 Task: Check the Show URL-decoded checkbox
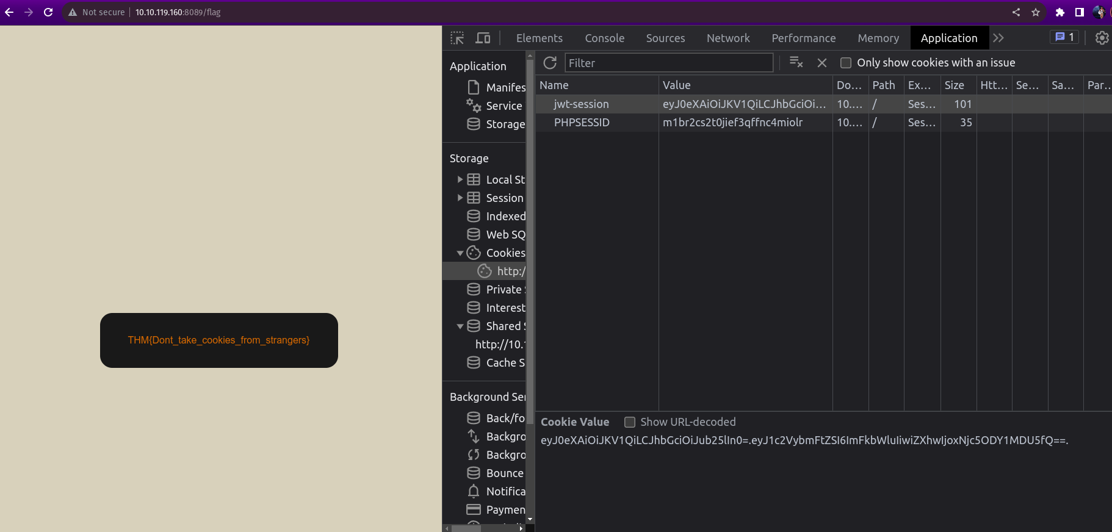pyautogui.click(x=630, y=422)
